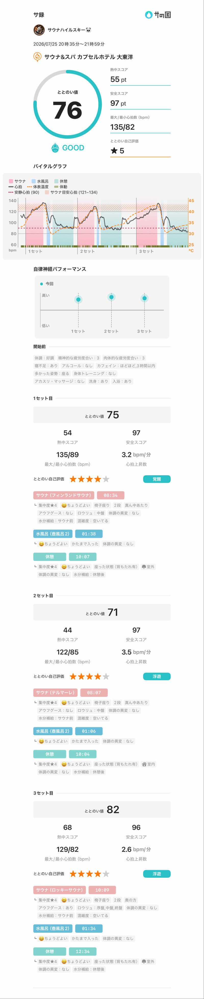Click the サの国 logo icon

pyautogui.click(x=148, y=15)
